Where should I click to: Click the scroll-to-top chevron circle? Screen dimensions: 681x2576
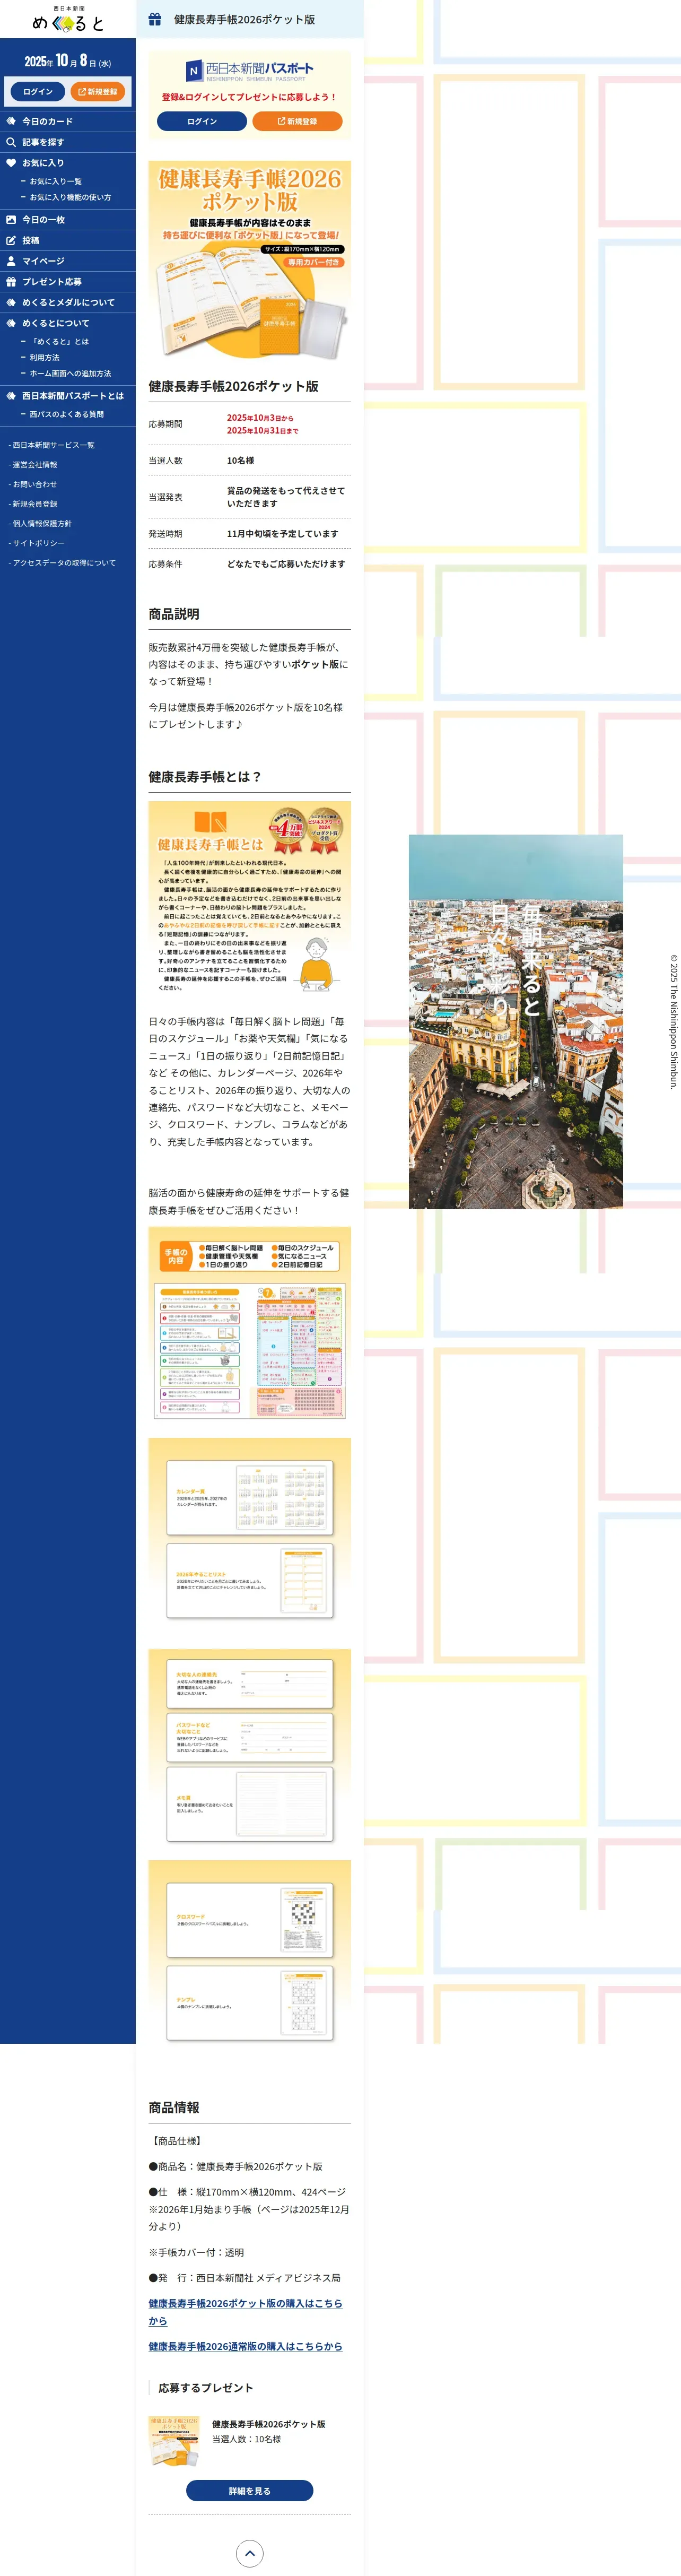coord(250,2553)
